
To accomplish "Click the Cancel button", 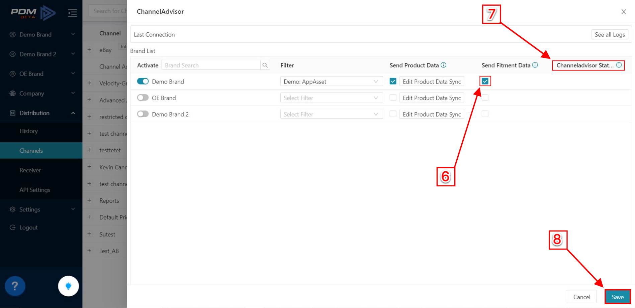I will point(582,297).
